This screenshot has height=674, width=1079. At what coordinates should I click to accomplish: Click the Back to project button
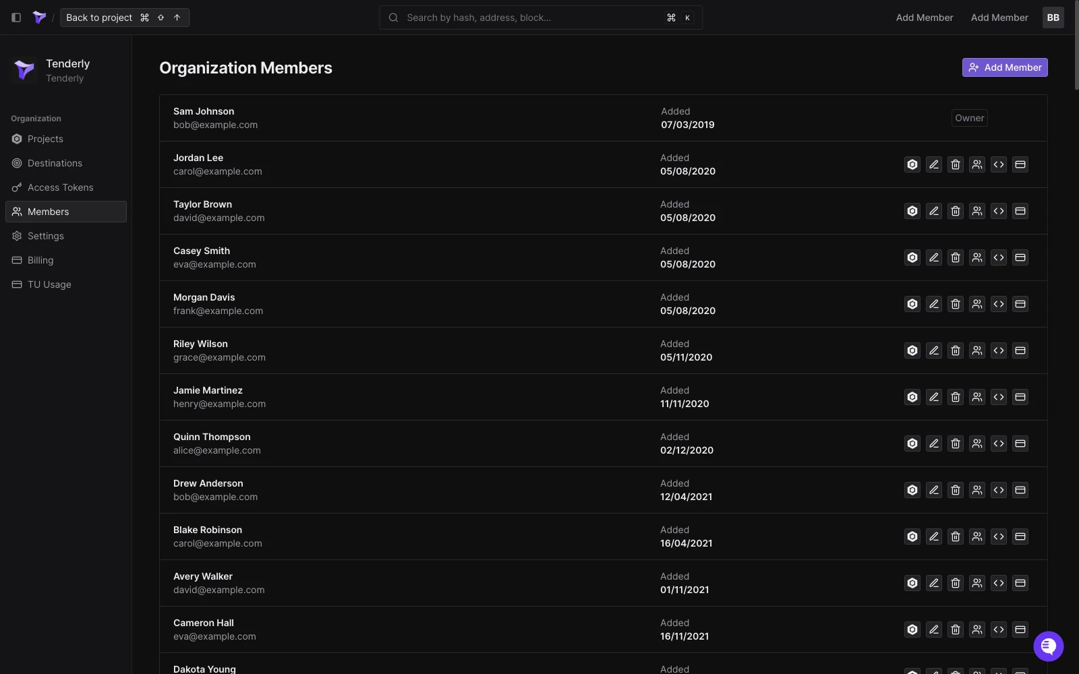pos(125,18)
